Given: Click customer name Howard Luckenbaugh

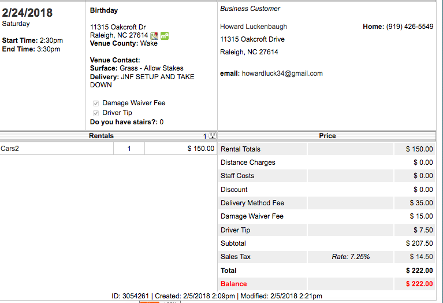Looking at the screenshot, I should 254,27.
